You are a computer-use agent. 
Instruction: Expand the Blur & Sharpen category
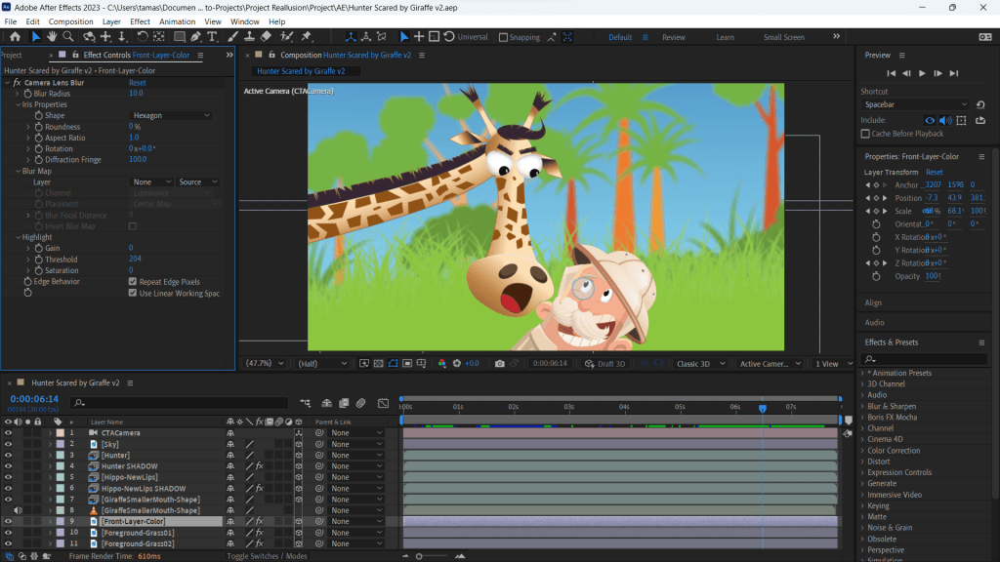pyautogui.click(x=863, y=407)
